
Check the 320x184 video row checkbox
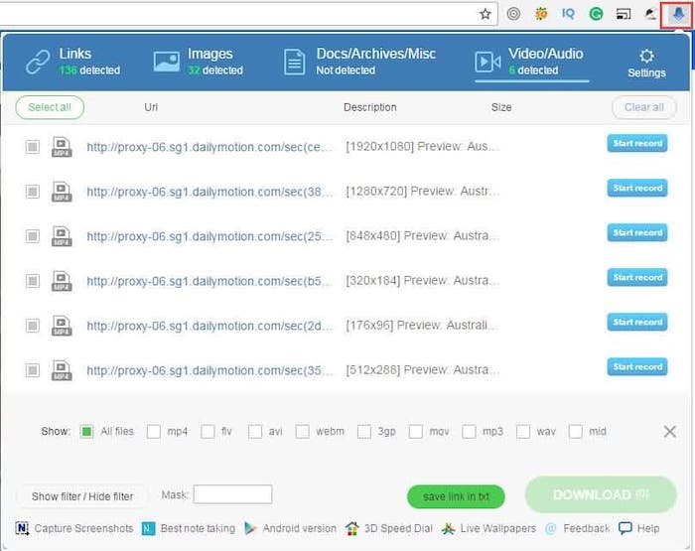pos(33,281)
